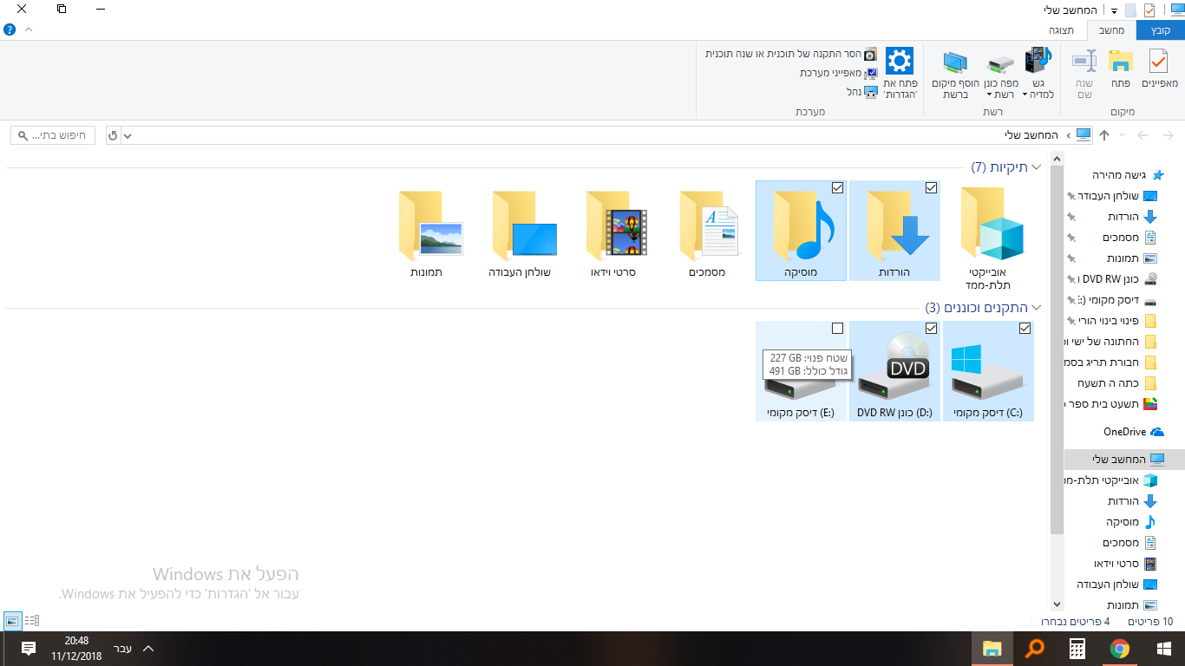Switch to large icons view in status bar

point(12,621)
